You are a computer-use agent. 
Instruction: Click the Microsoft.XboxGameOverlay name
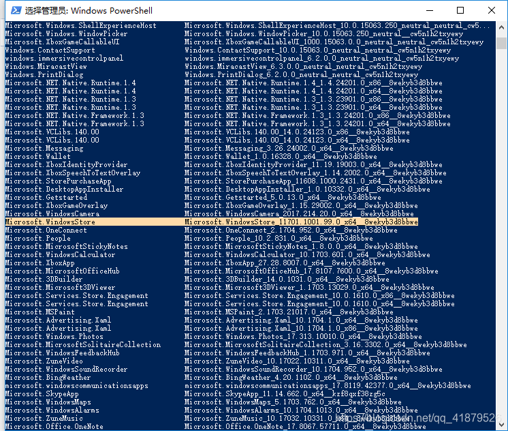click(57, 205)
